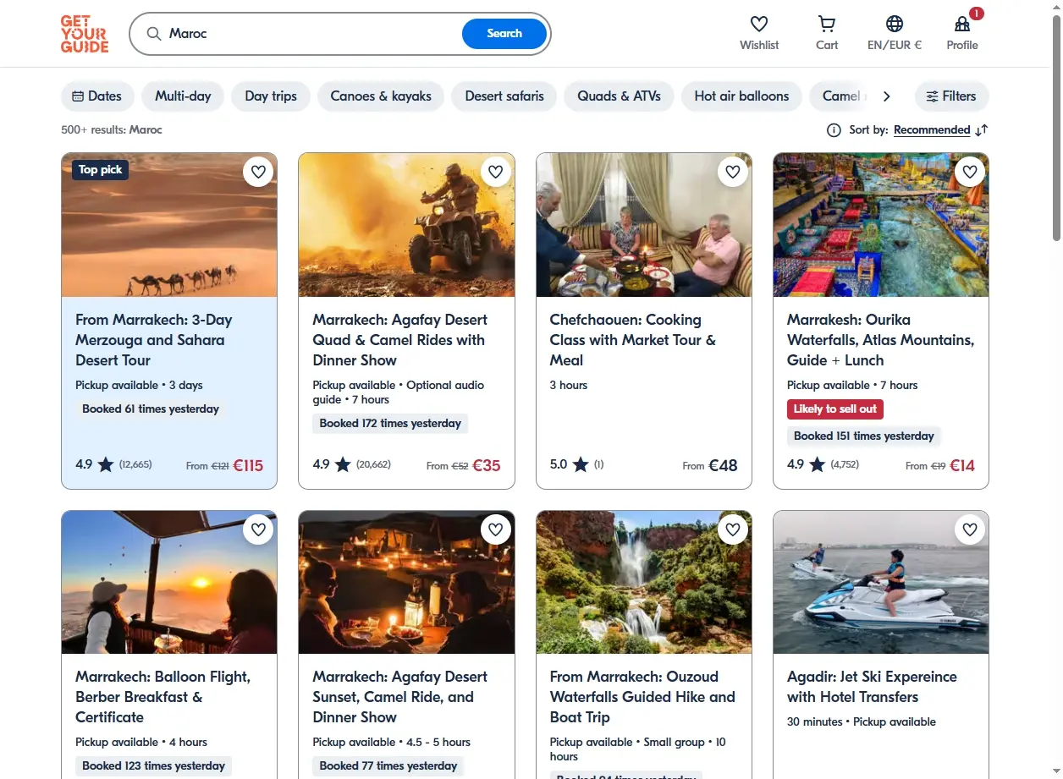
Task: Select the Day trips filter chip
Action: [271, 96]
